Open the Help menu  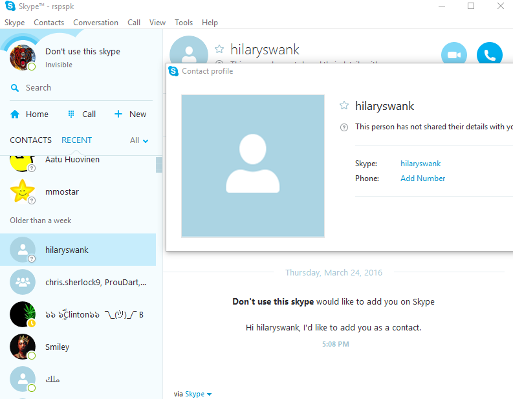pos(210,23)
